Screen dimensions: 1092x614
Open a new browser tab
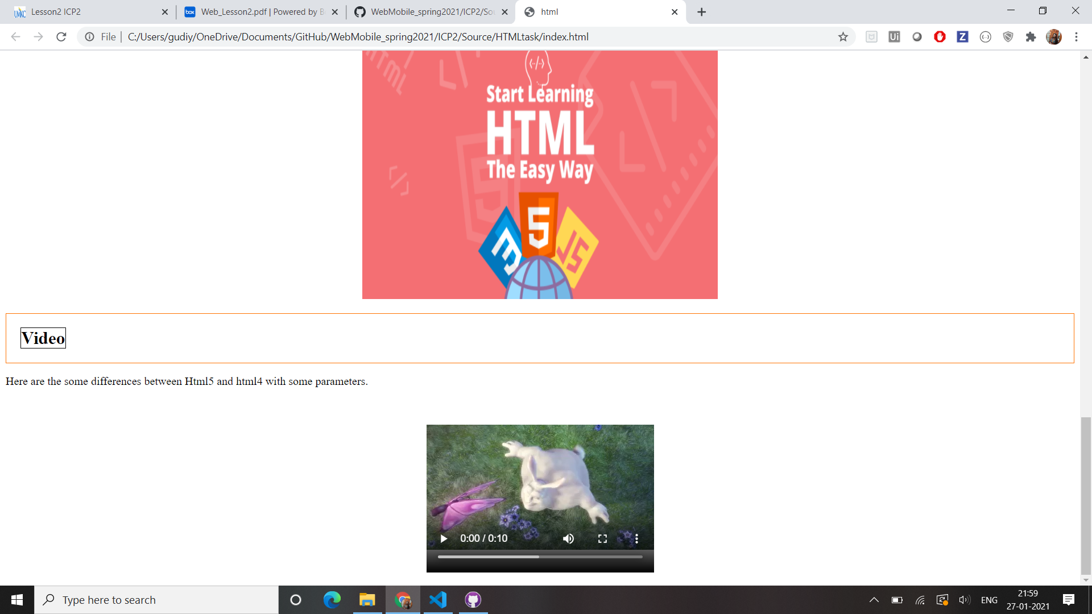(x=701, y=12)
